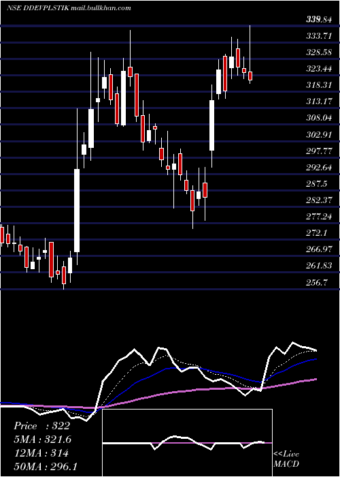Click the 297.77 price axis label
The height and width of the screenshot is (477, 340).
click(x=318, y=151)
